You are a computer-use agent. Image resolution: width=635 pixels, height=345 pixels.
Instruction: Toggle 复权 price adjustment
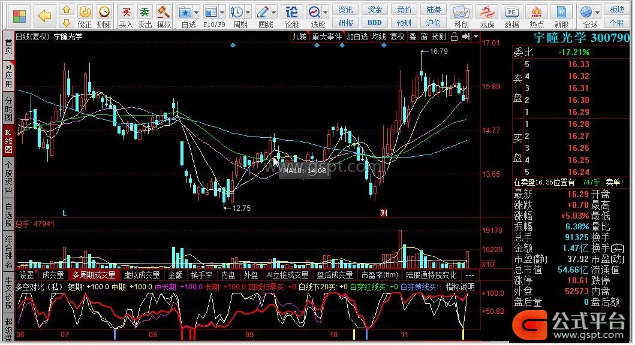click(x=397, y=37)
